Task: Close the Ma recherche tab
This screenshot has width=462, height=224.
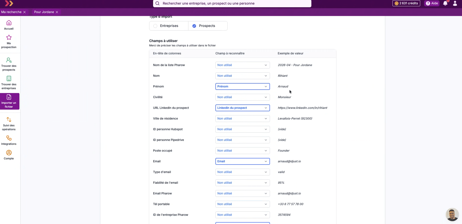Action: click(24, 12)
